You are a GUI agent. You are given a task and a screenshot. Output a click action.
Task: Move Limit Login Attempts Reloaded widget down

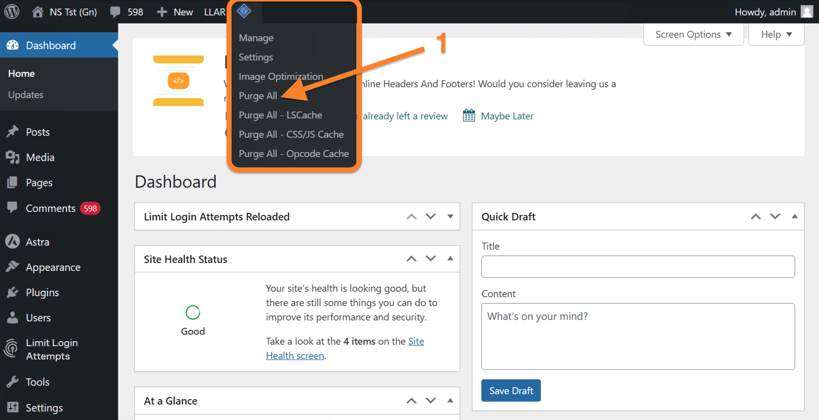pyautogui.click(x=431, y=216)
